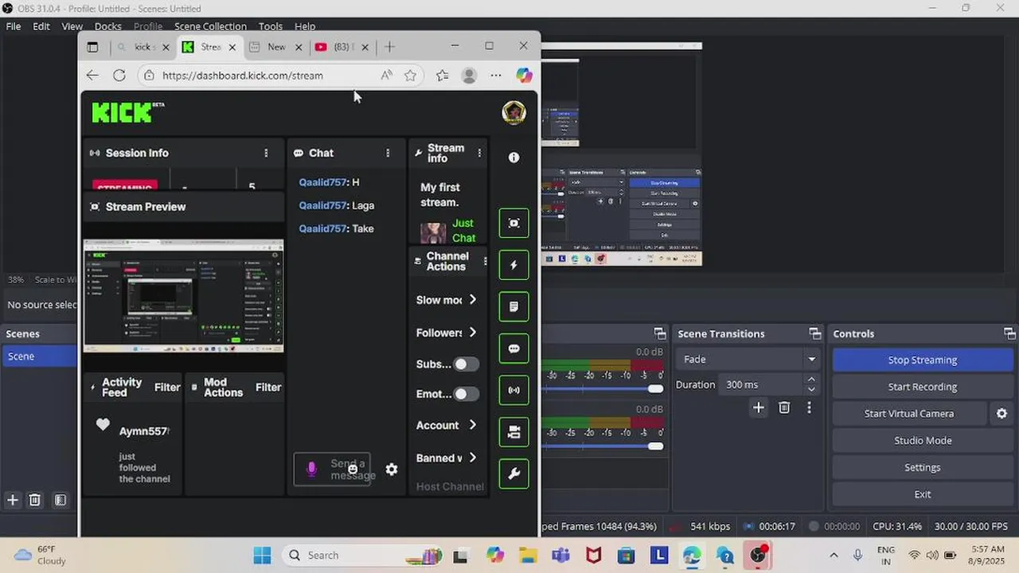Click the lightning bolt activity sidebar icon
1019x573 pixels.
(x=513, y=265)
